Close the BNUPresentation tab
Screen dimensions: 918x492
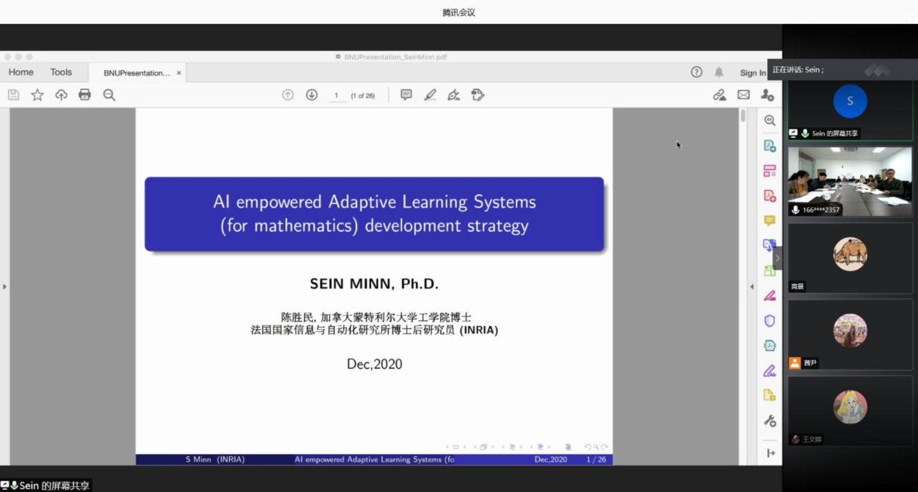179,73
